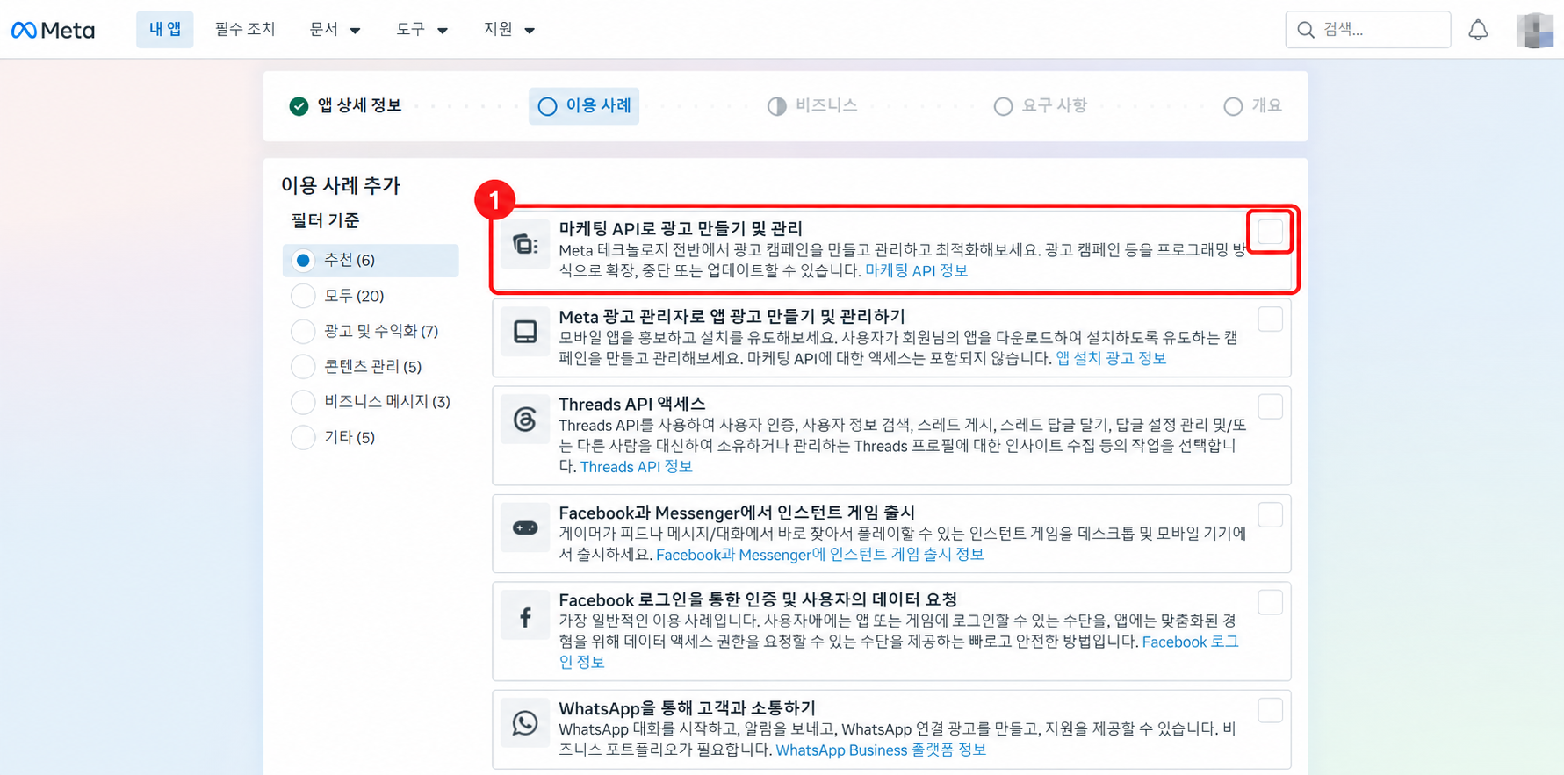Click the instant game controller icon
The image size is (1564, 775).
[525, 527]
